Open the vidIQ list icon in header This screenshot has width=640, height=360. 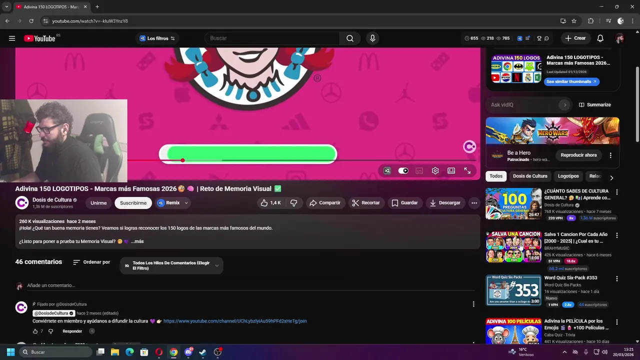[527, 38]
